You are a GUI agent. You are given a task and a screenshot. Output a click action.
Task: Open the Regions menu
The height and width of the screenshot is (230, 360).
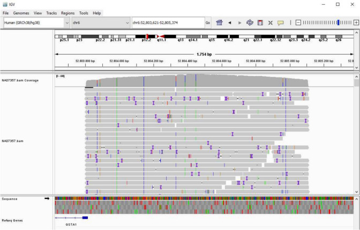pos(67,13)
